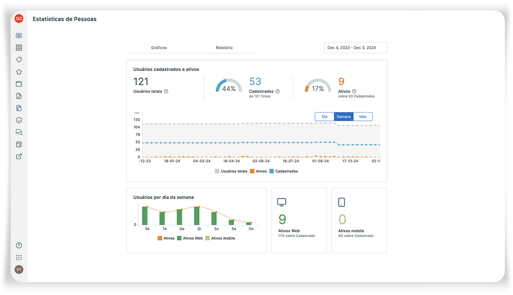Open the date range picker field
The image size is (513, 295).
(x=355, y=48)
